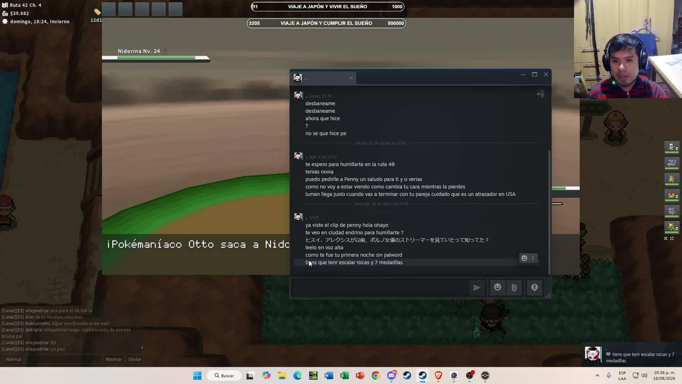This screenshot has width=682, height=384.
Task: Click the 'VIAJE A JAPÓN Y CUMPLIR EL SUEÑO' progress bar
Action: coord(326,23)
